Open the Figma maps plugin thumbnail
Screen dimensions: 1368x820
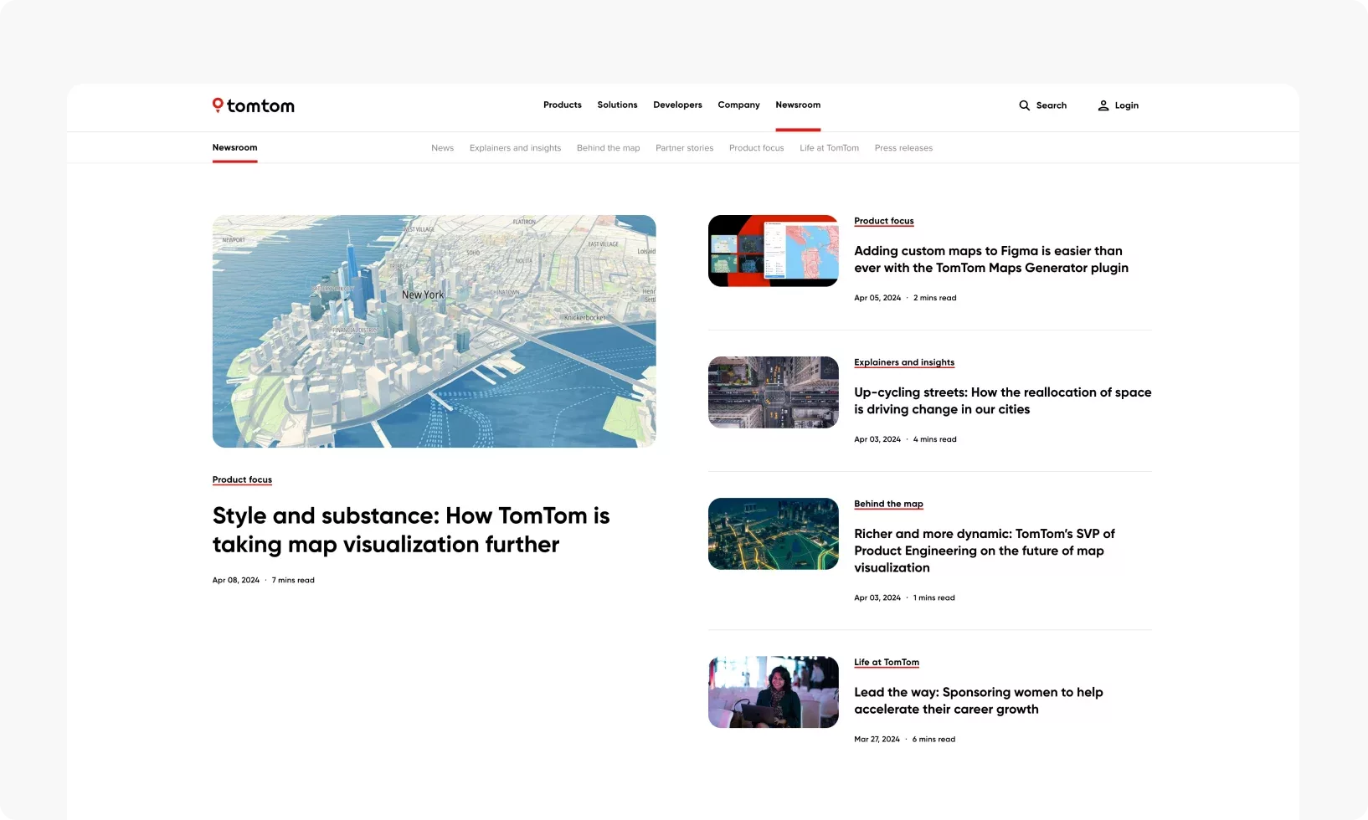pyautogui.click(x=773, y=251)
